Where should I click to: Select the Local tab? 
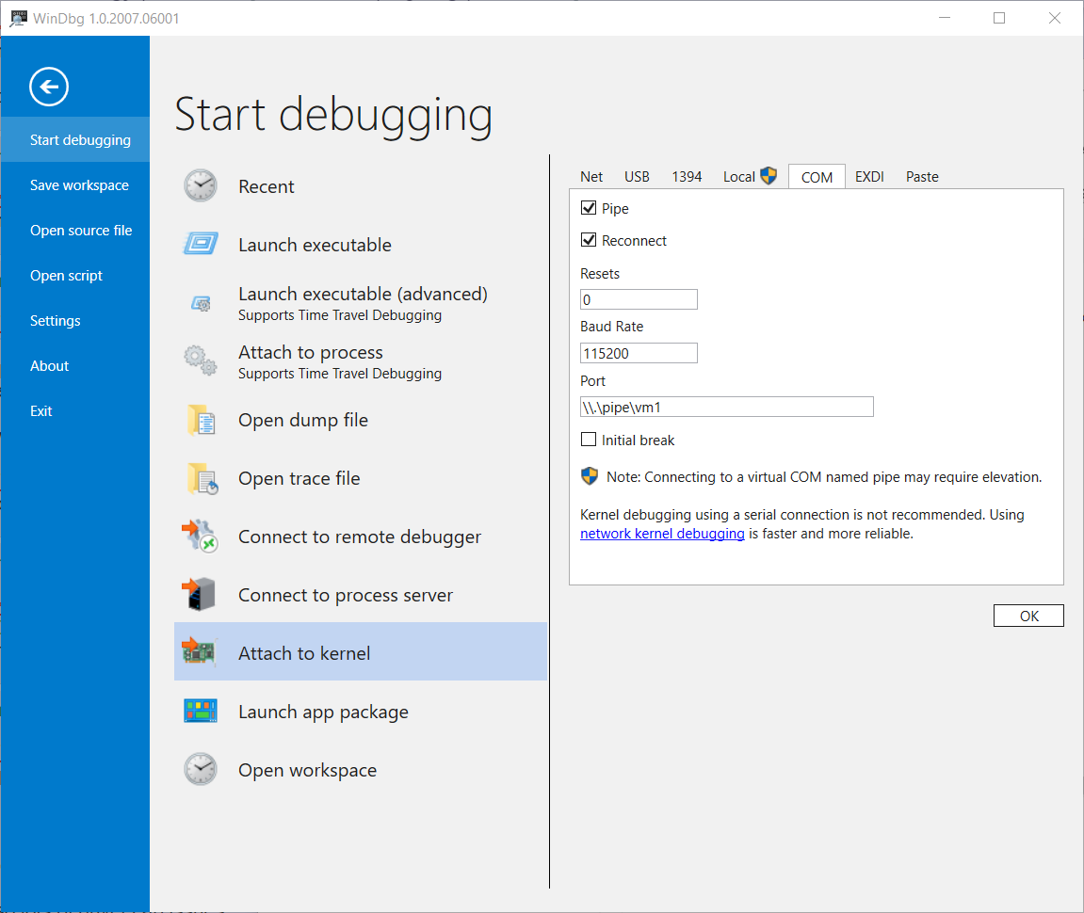[739, 177]
